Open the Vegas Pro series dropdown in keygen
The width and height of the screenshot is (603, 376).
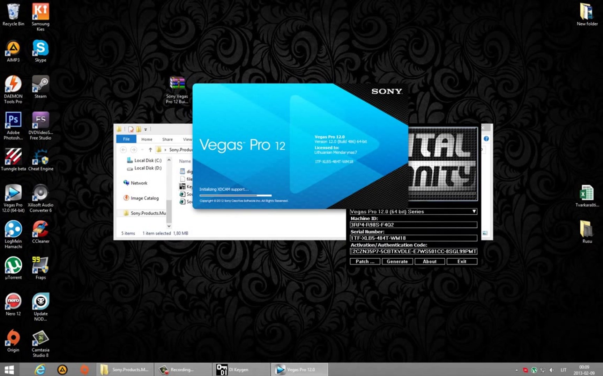[x=474, y=211]
